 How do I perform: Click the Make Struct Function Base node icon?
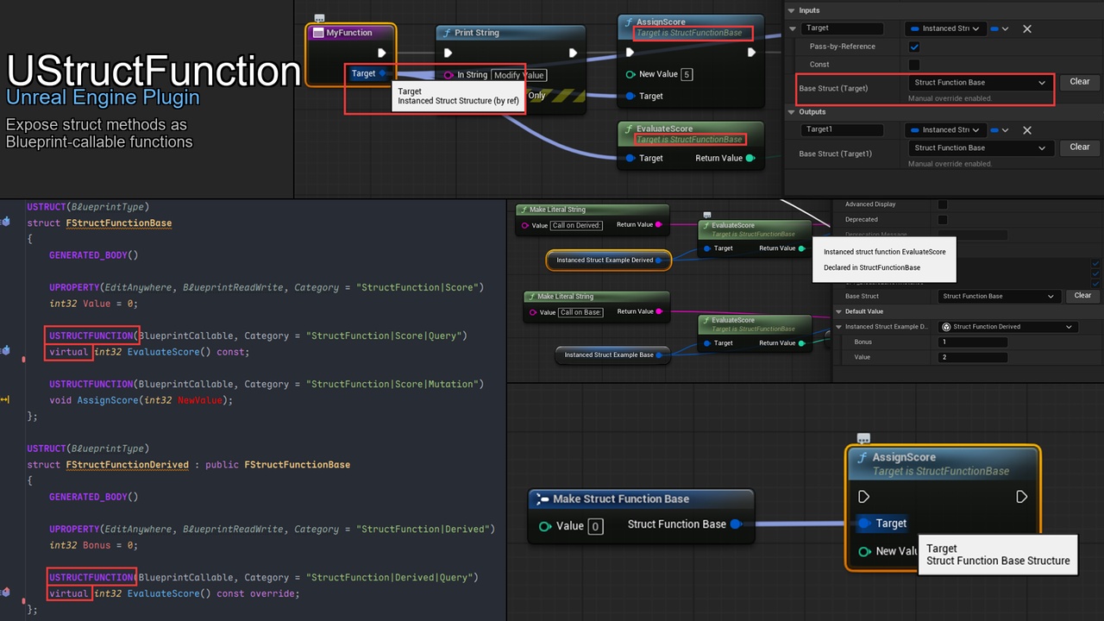[x=542, y=499]
